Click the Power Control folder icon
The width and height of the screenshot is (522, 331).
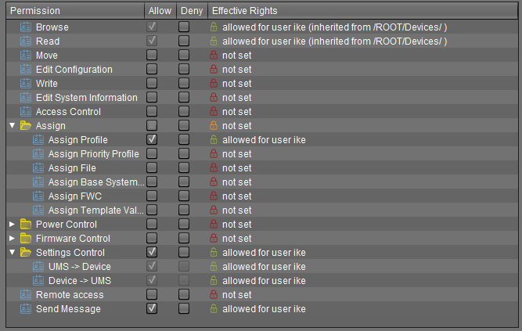[25, 225]
